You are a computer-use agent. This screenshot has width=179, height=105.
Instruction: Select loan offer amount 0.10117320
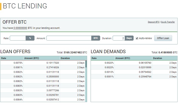point(53,63)
